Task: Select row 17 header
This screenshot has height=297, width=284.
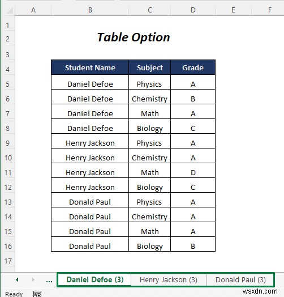Action: tap(7, 261)
